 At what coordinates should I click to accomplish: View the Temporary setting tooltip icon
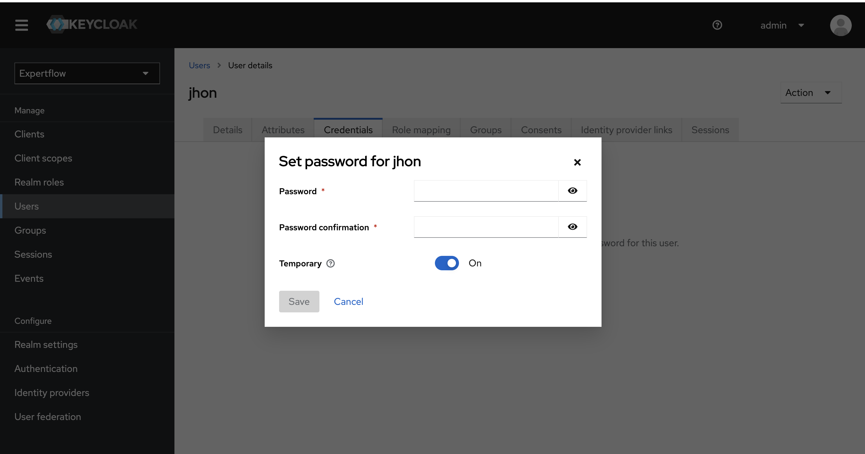click(x=331, y=263)
